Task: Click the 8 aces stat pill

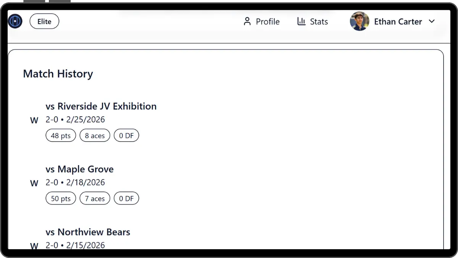Action: pos(95,136)
